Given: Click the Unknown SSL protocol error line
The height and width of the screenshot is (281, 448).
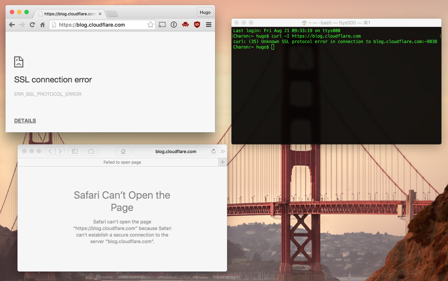Looking at the screenshot, I should (335, 41).
